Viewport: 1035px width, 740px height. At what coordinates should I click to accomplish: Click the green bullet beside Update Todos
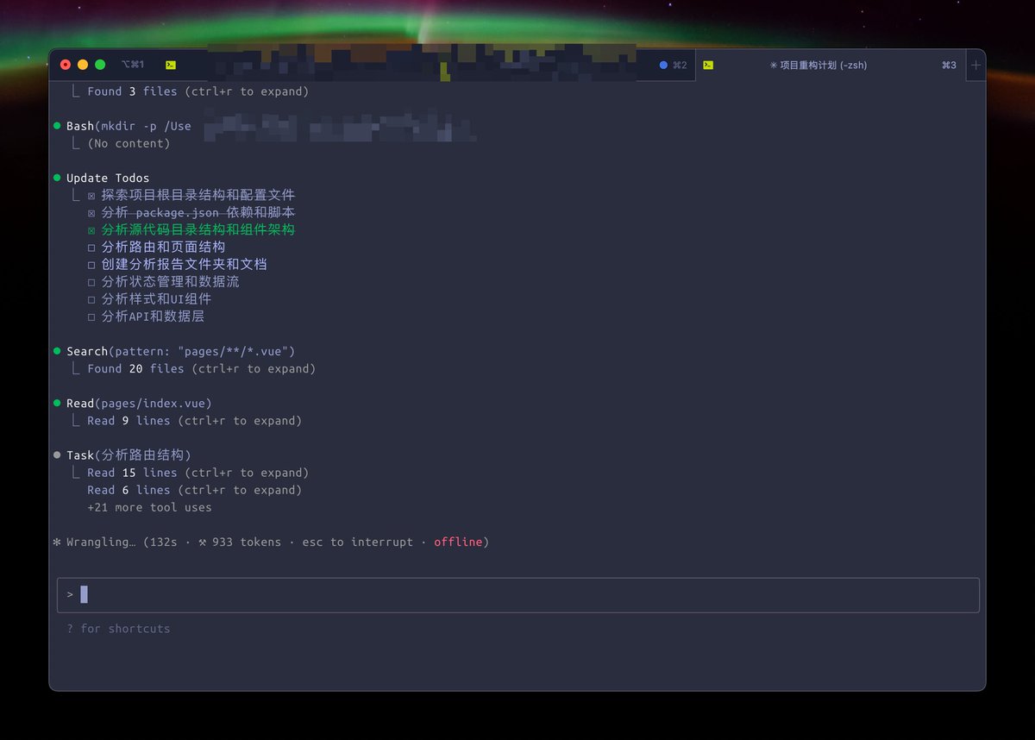[x=57, y=179]
